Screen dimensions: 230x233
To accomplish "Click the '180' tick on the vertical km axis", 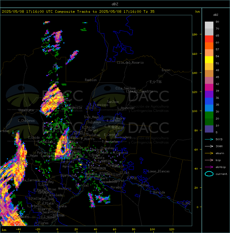I will click(x=195, y=35).
